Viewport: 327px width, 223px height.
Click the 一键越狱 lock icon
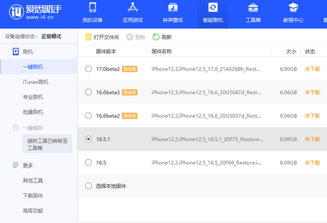16,128
